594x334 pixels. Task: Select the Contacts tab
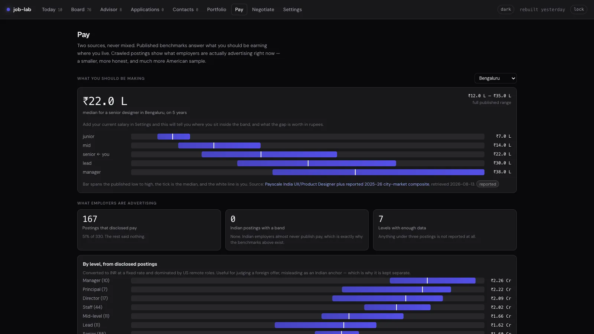[x=185, y=10]
